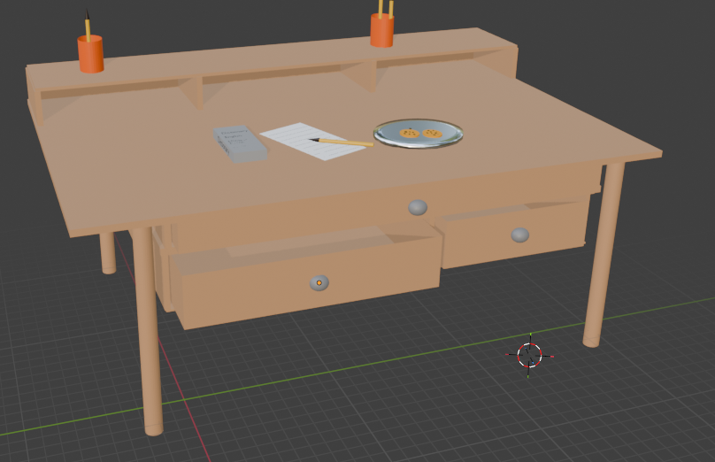Select the lined paper sheet on the desk

313,141
